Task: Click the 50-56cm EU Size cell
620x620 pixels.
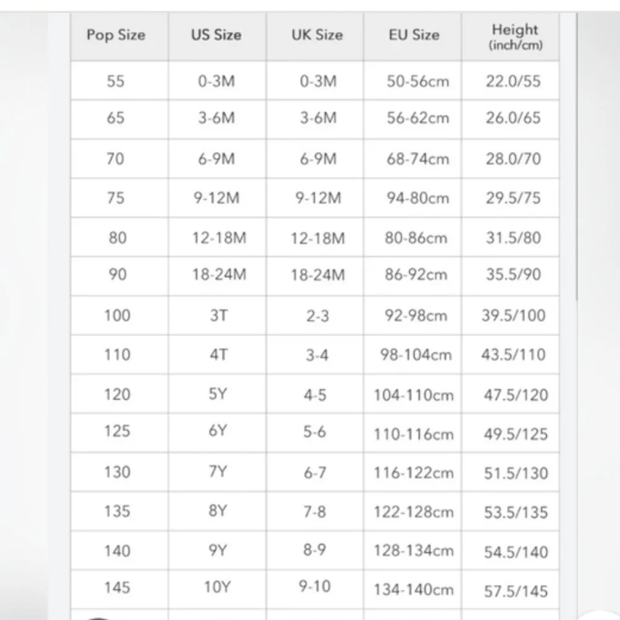Action: [418, 81]
